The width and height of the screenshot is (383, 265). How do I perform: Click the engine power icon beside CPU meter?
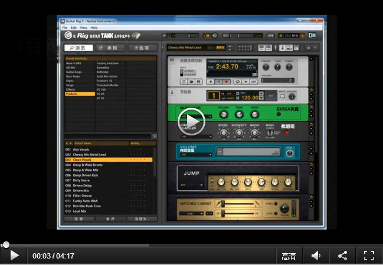pos(281,35)
